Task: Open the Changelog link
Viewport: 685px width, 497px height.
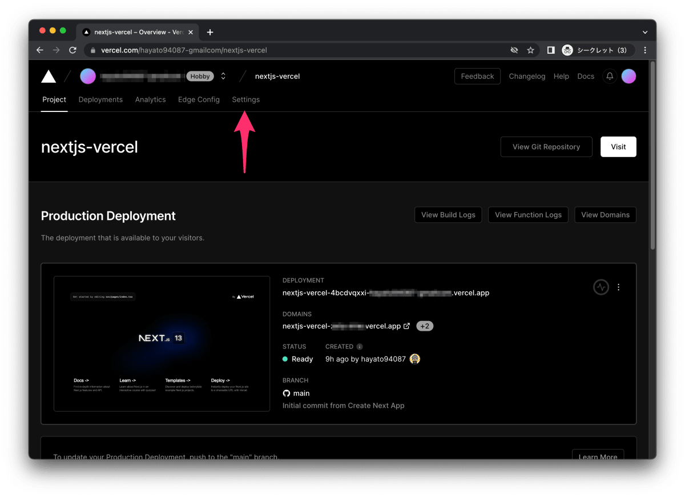Action: click(x=527, y=76)
